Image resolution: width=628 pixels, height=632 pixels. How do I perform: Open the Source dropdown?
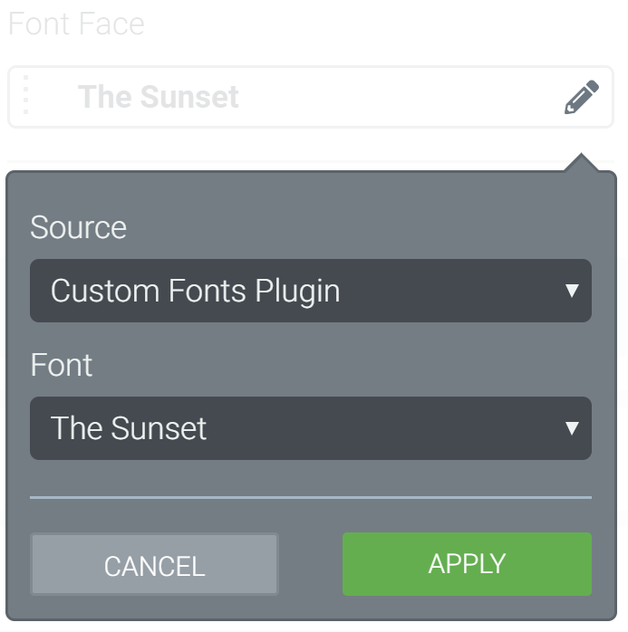pos(310,291)
